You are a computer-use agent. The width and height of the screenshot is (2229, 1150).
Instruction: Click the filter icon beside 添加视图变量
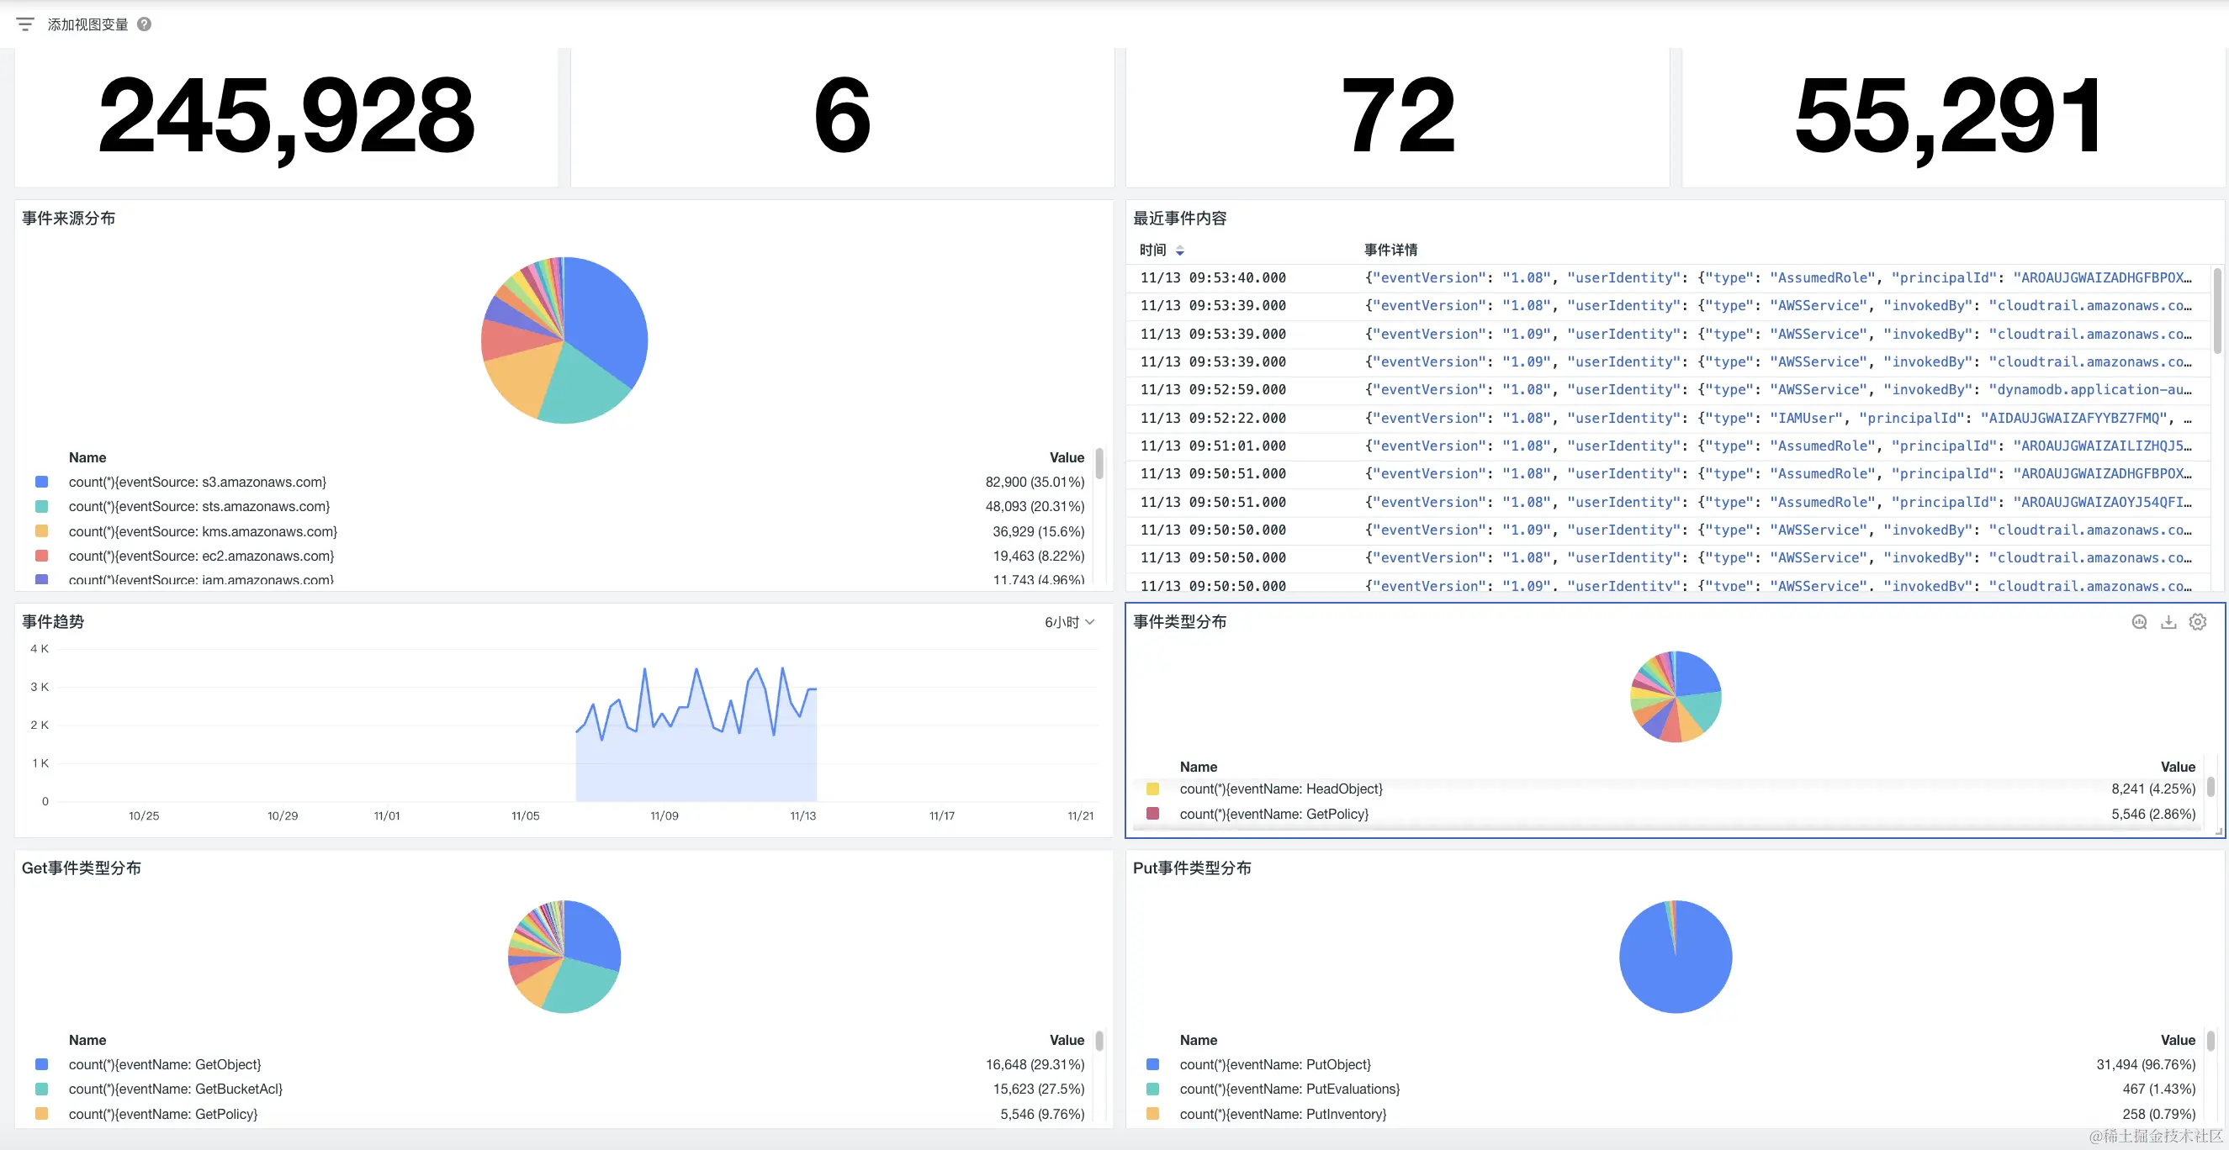point(25,24)
